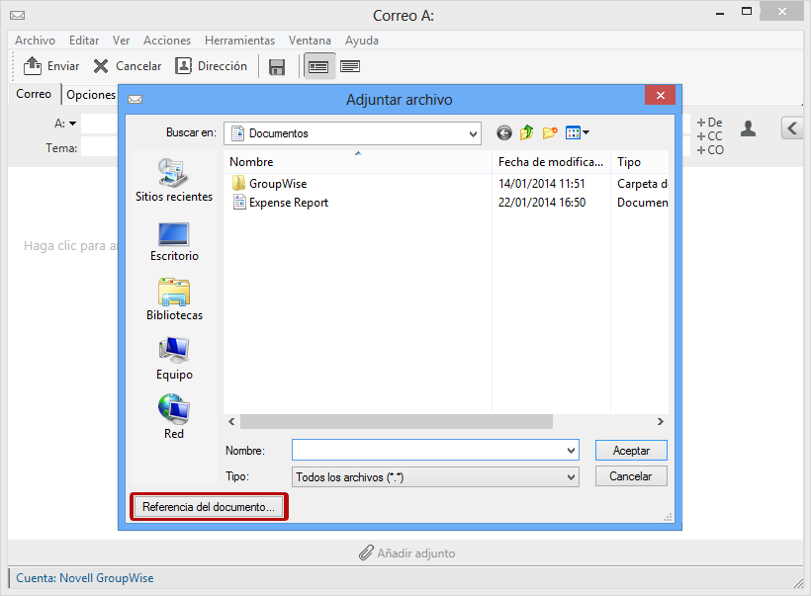The image size is (811, 596).
Task: Open the Editar menu
Action: click(84, 41)
